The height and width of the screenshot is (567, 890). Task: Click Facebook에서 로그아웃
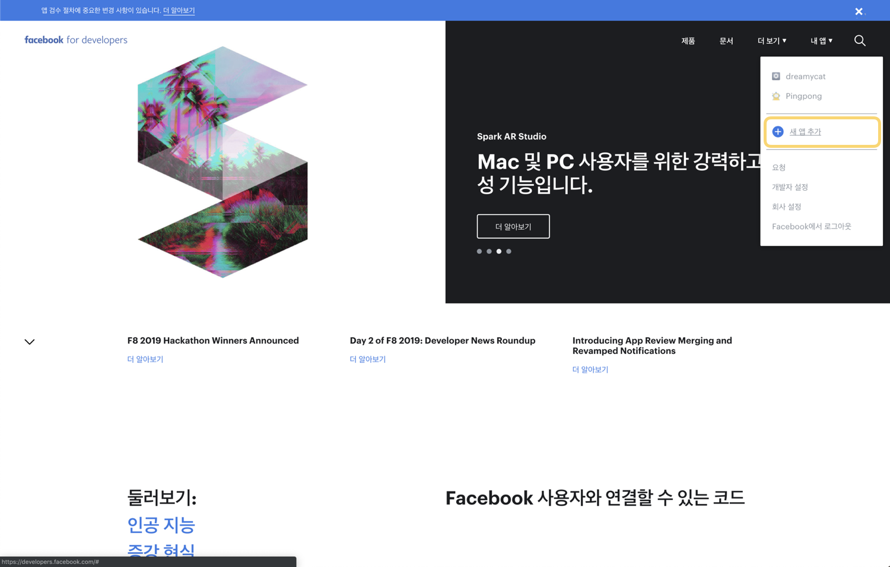(x=811, y=226)
